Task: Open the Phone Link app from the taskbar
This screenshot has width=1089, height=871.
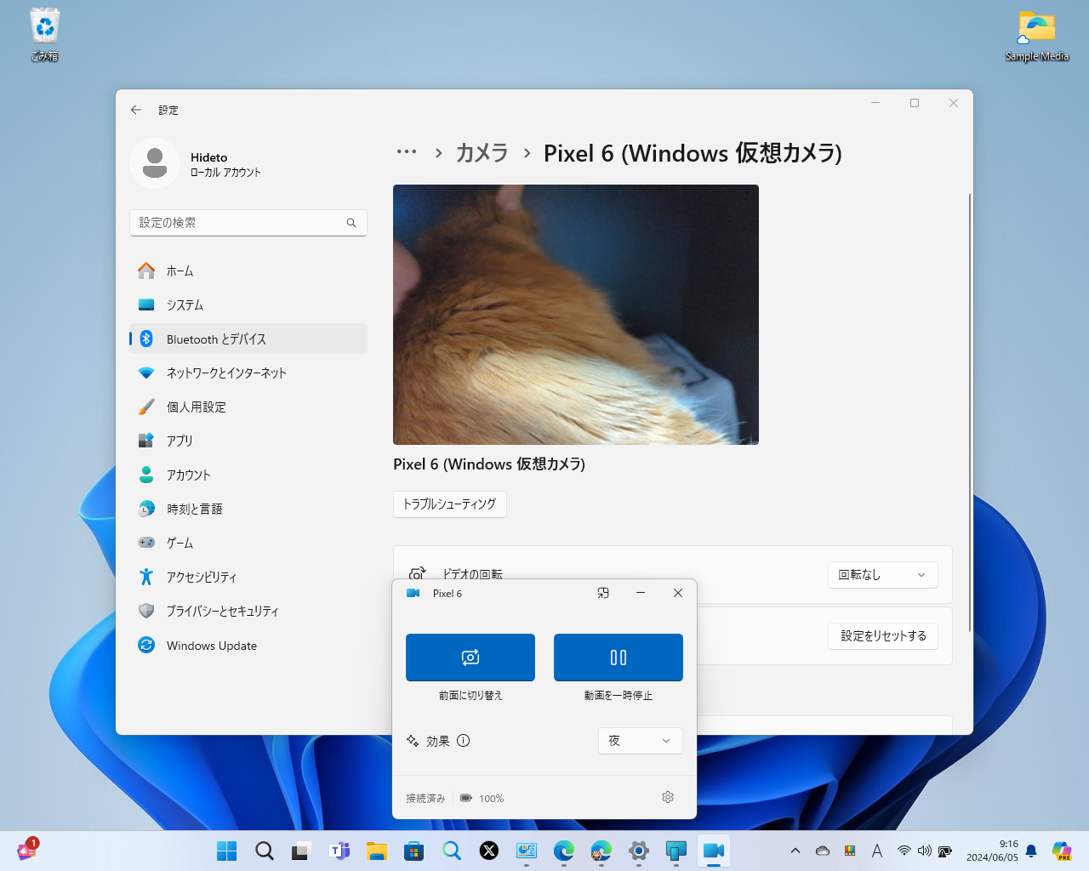Action: click(x=676, y=850)
